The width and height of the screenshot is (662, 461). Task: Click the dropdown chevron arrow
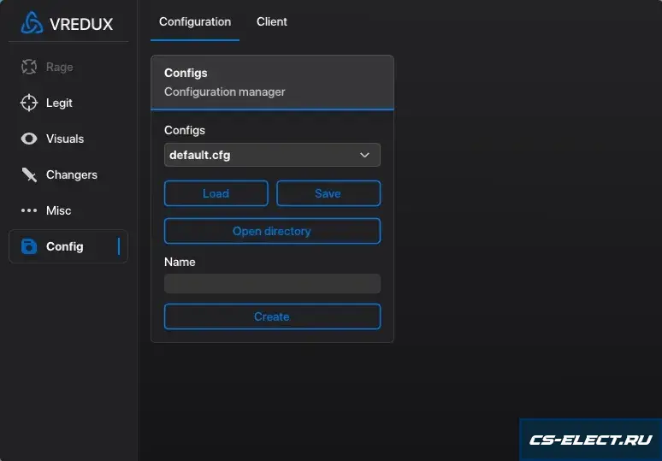(x=364, y=155)
